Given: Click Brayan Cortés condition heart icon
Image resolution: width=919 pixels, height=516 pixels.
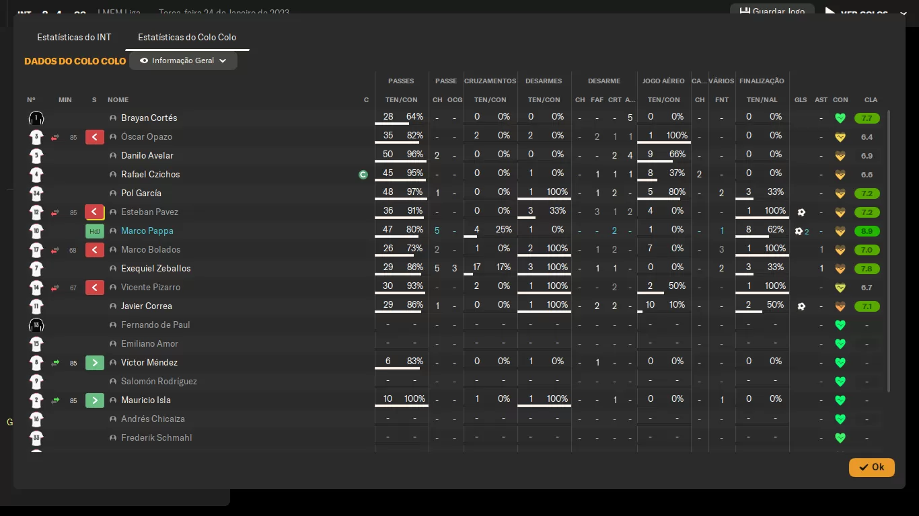Looking at the screenshot, I should (x=840, y=118).
